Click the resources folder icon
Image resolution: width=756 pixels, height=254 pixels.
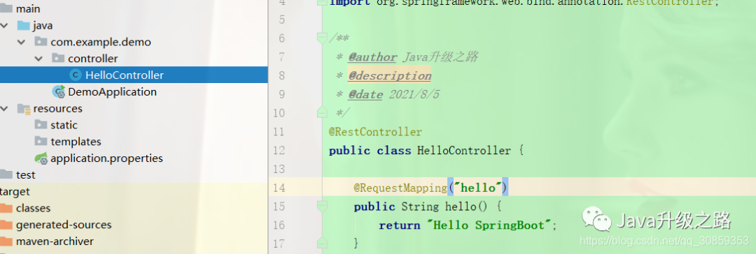tap(24, 109)
